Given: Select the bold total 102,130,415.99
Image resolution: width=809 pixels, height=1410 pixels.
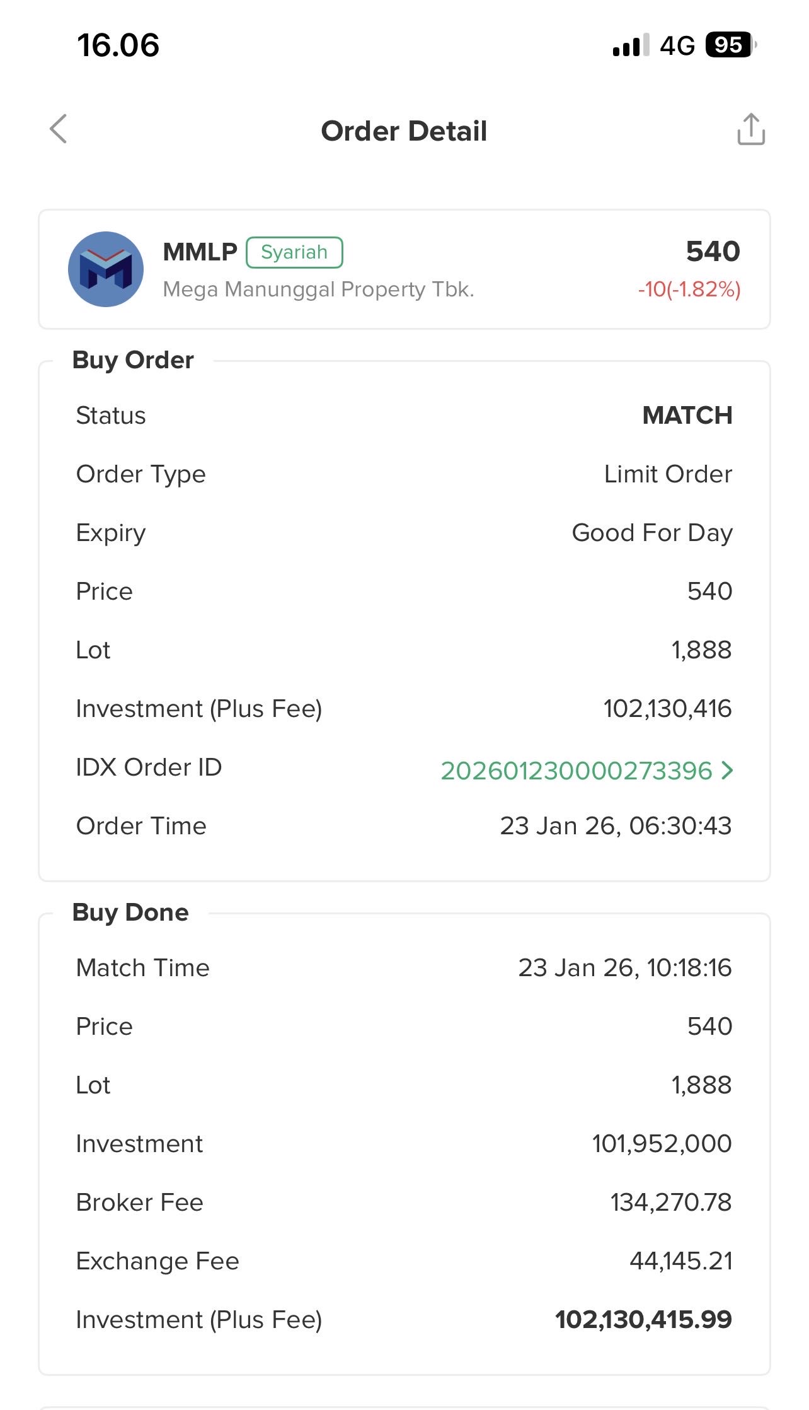Looking at the screenshot, I should 643,1319.
